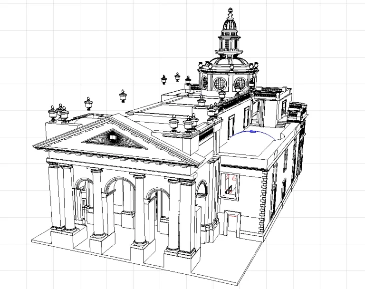Select the blue handle on the highlighted arc
365x289 pixels.
pos(252,132)
